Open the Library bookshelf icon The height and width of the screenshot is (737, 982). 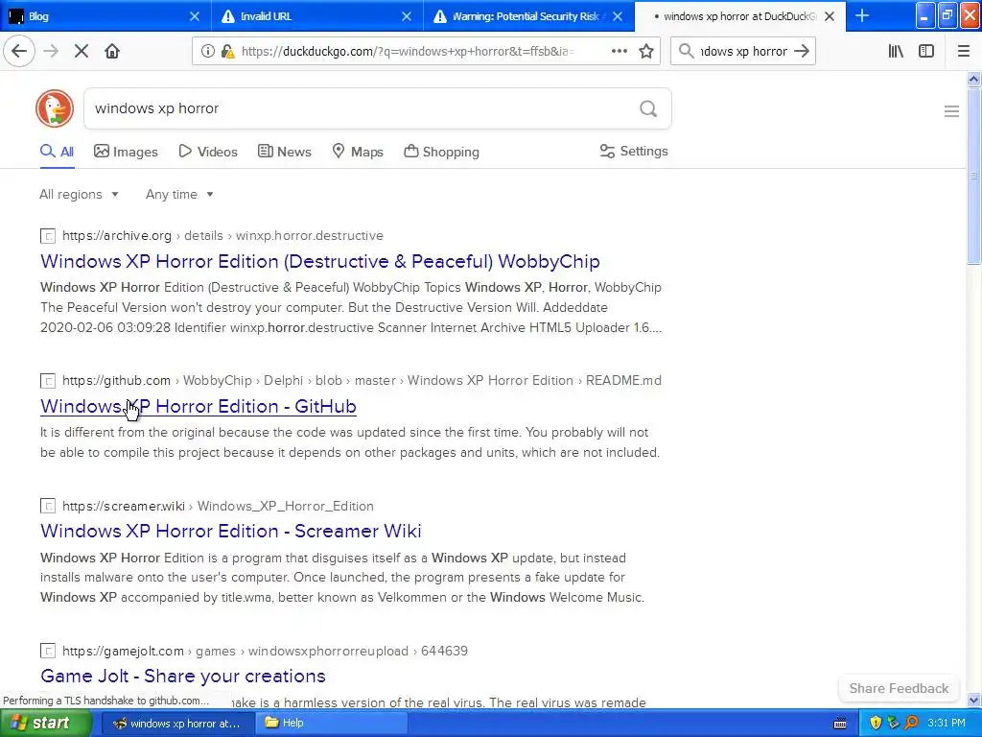point(896,51)
